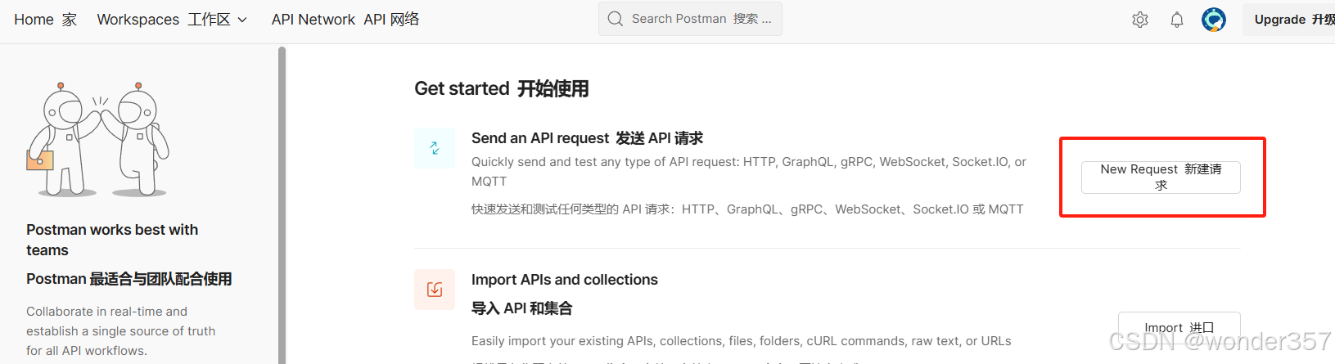Click the '导入 API 和集合' subtitle
The width and height of the screenshot is (1335, 364).
[x=522, y=308]
